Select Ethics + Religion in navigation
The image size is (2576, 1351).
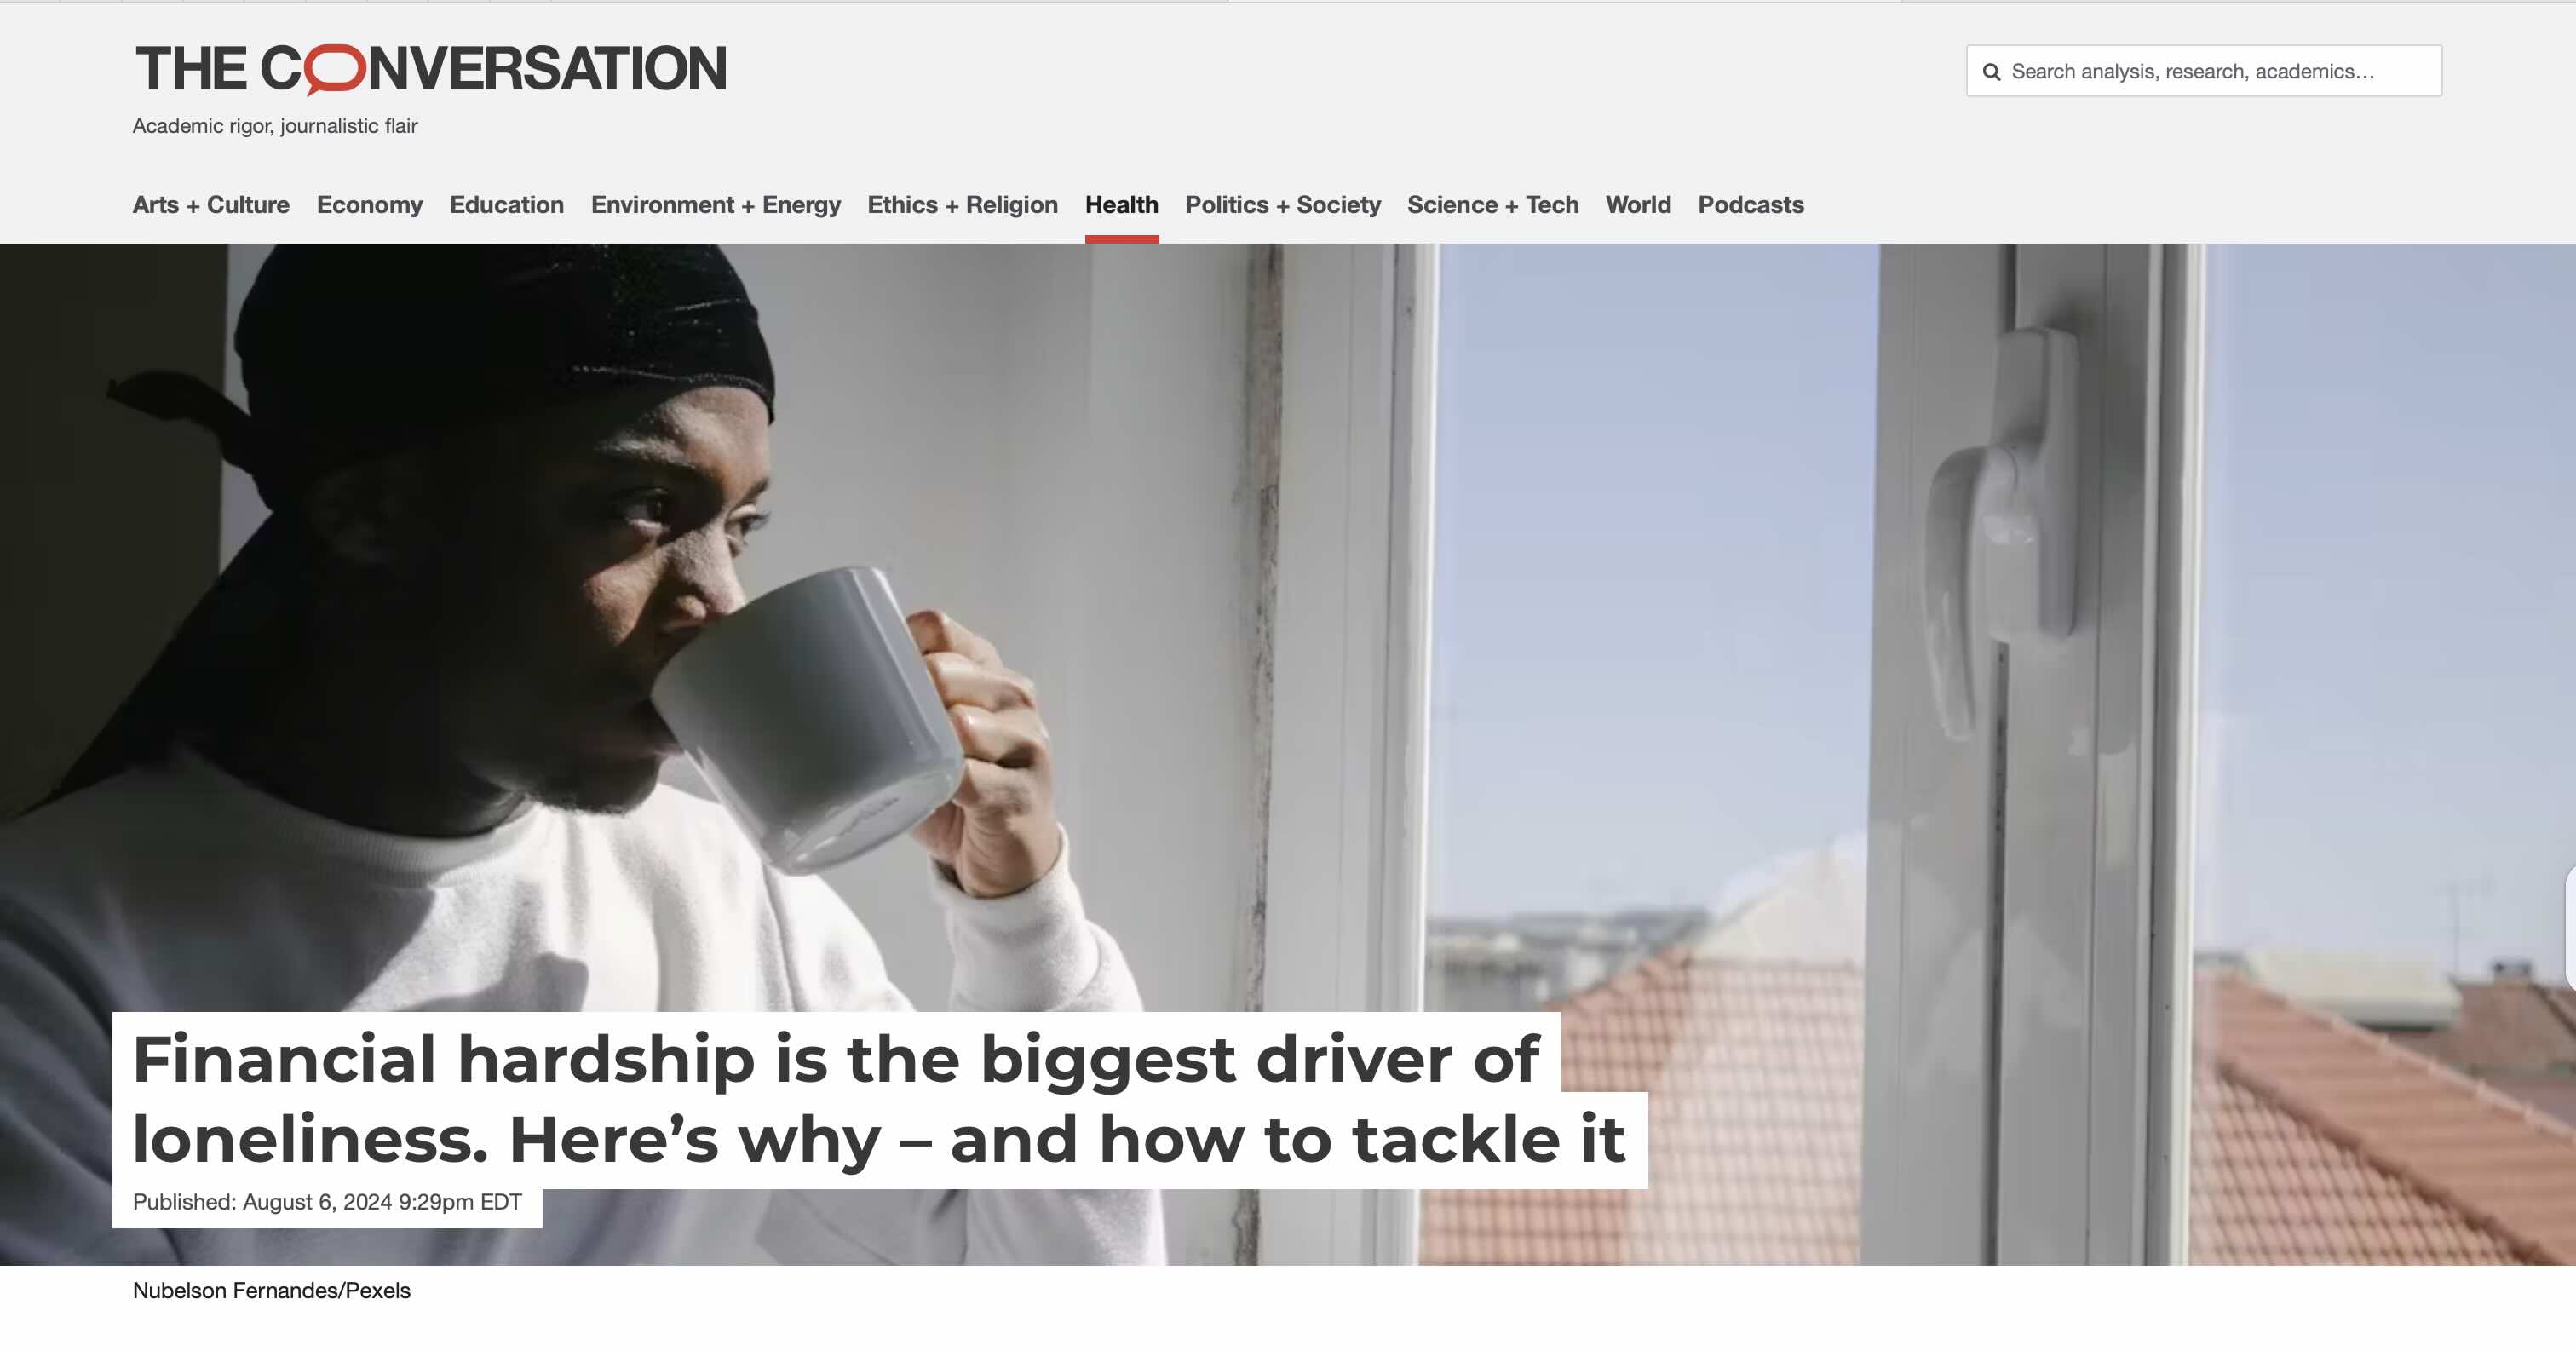[x=963, y=205]
